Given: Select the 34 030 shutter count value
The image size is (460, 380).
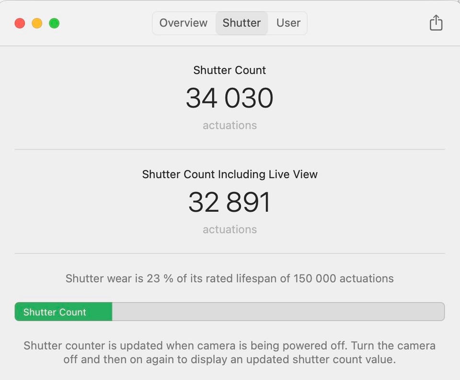Looking at the screenshot, I should (230, 98).
